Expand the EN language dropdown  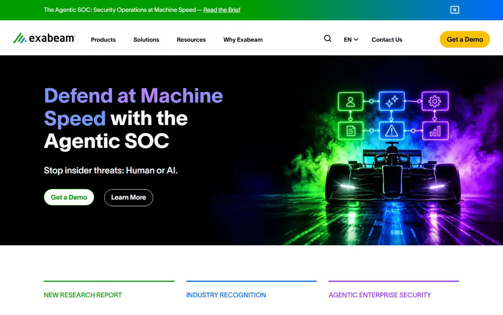pyautogui.click(x=351, y=39)
